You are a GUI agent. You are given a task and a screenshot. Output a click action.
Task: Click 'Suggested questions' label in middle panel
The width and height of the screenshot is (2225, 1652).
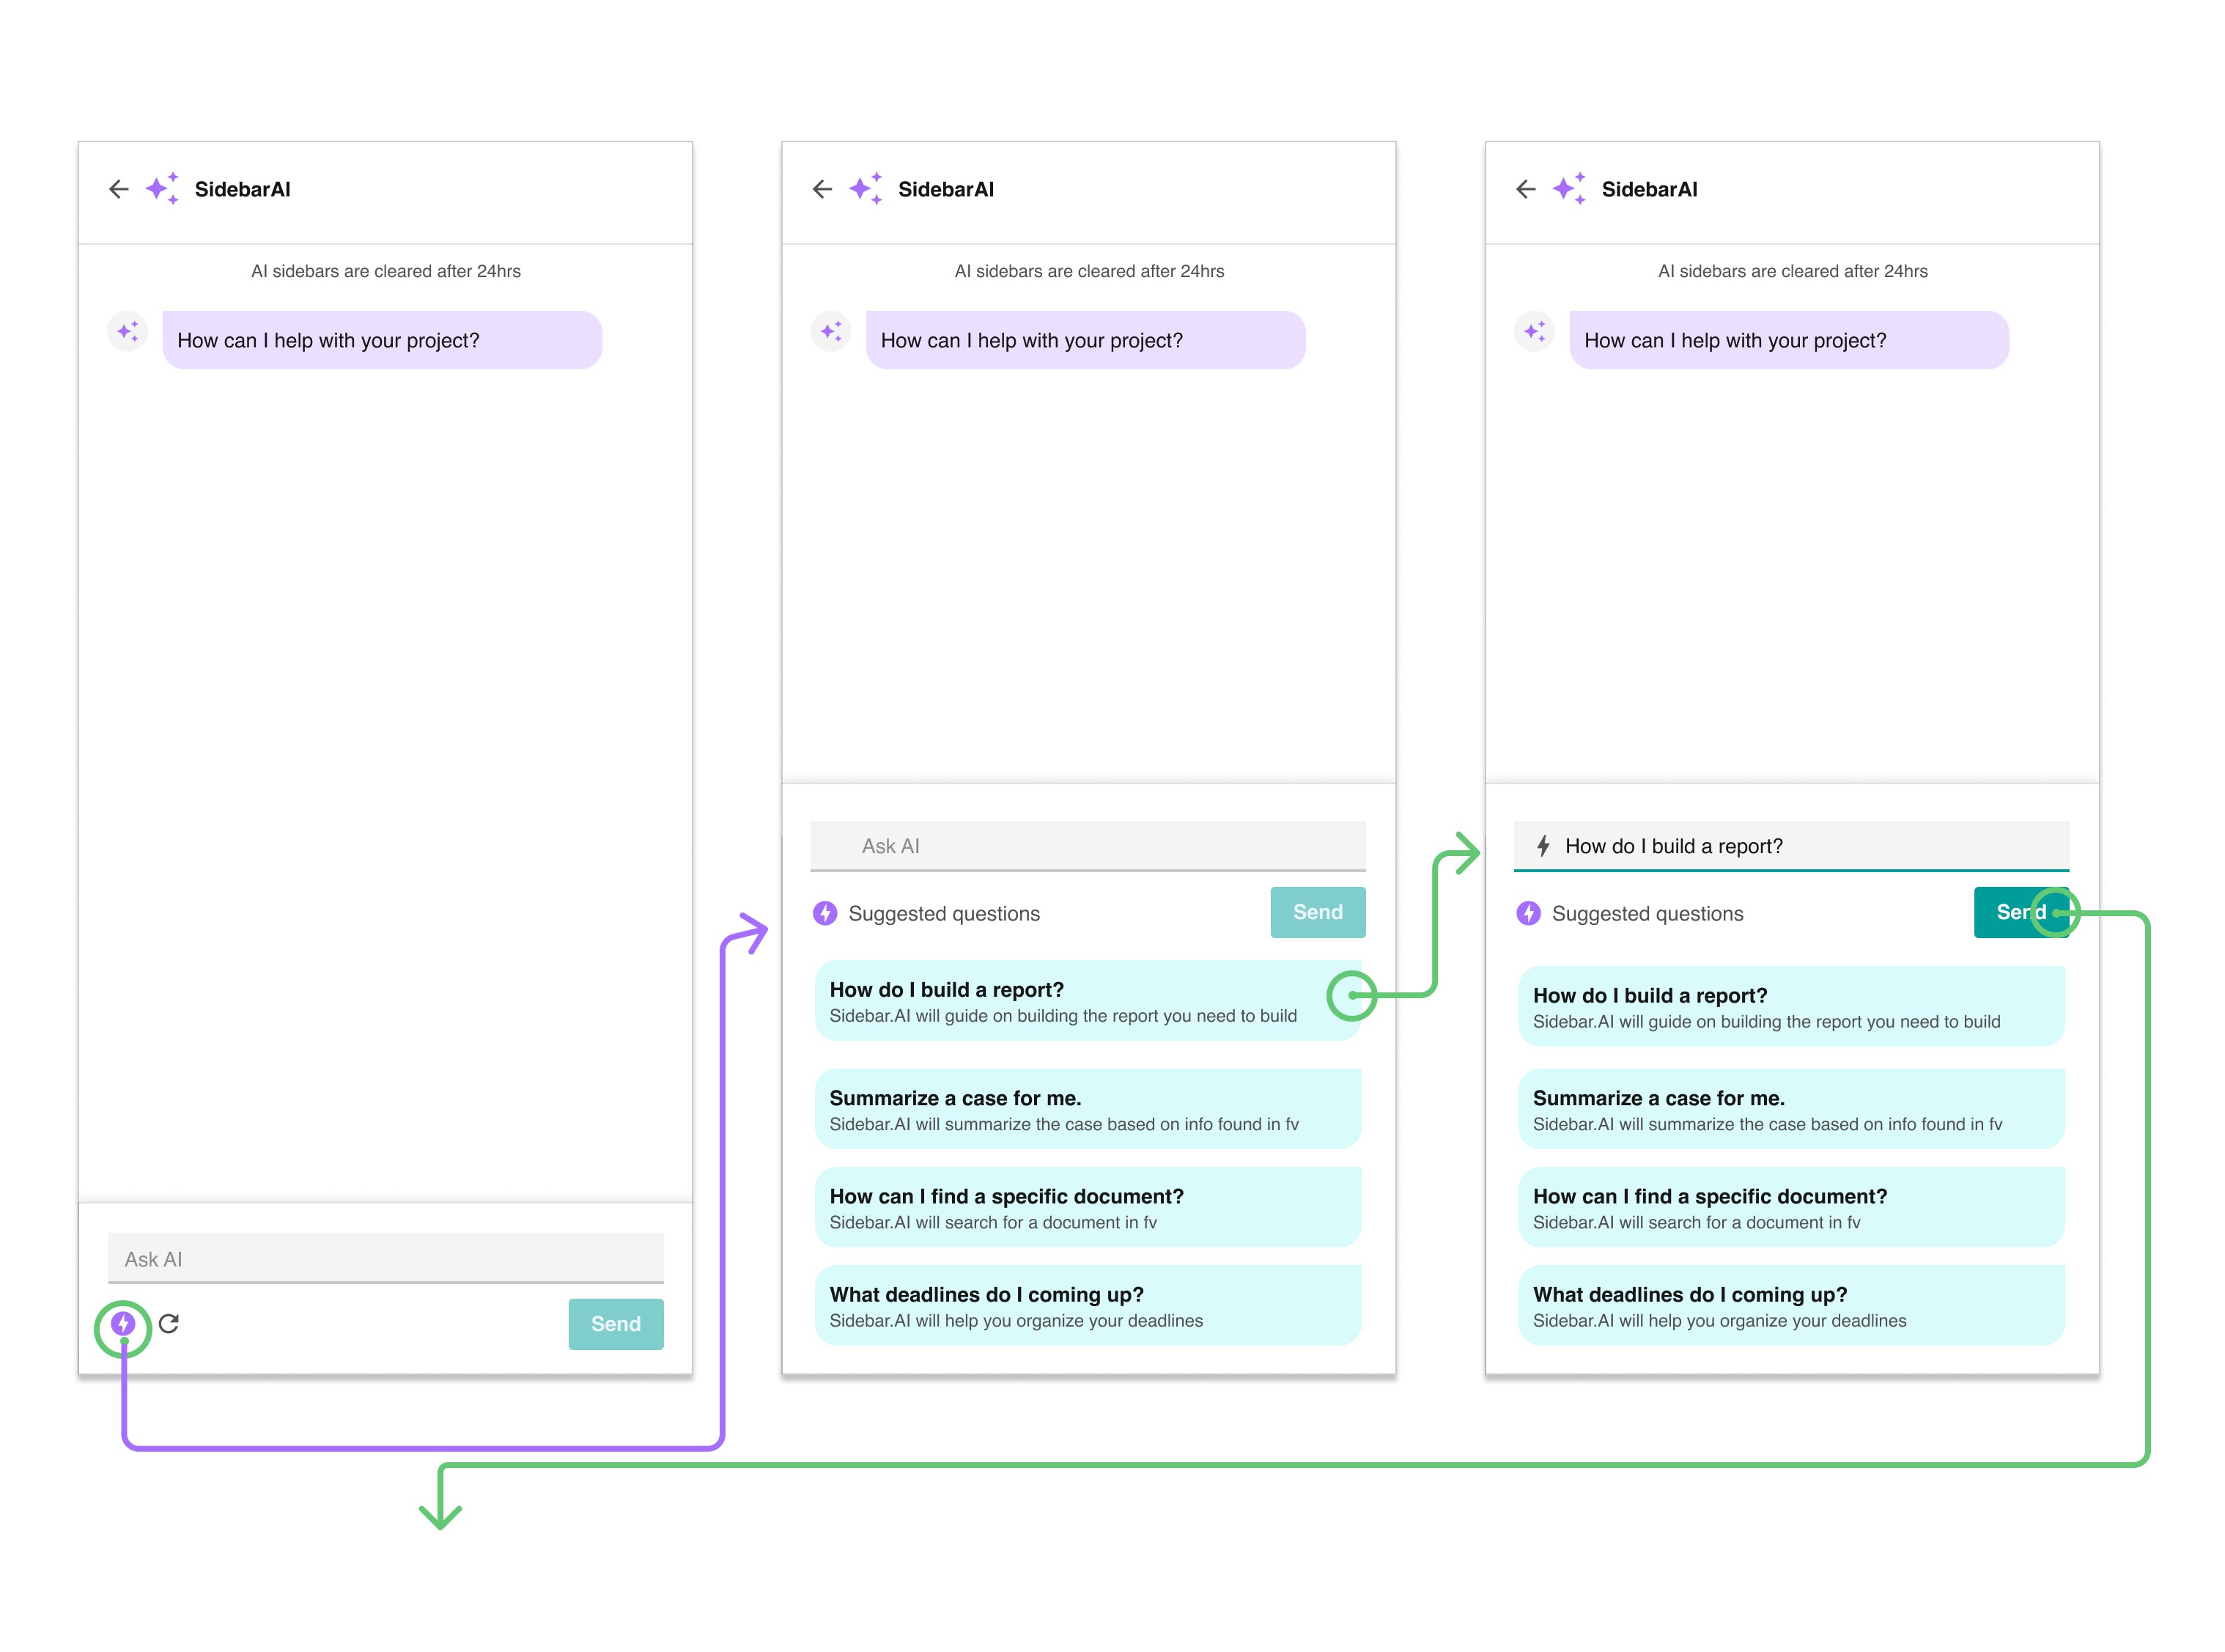(x=944, y=914)
